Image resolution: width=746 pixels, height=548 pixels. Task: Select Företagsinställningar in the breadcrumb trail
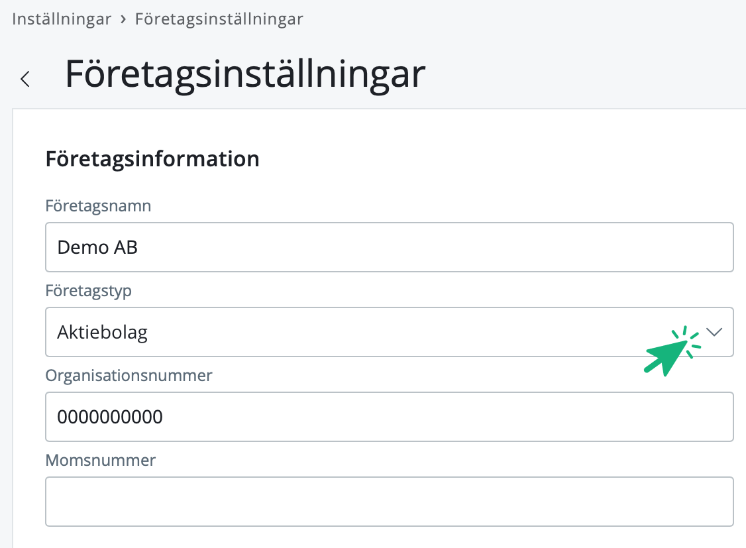219,19
